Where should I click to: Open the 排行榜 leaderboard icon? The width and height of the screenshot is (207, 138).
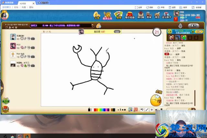pyautogui.click(x=141, y=15)
